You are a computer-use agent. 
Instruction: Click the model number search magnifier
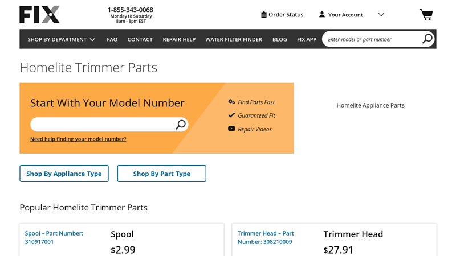tap(181, 125)
